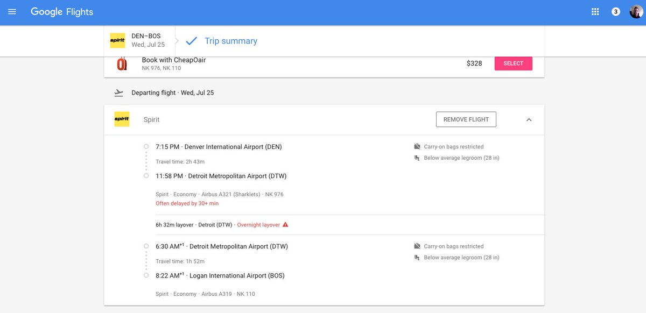Remove the Spirit flight
This screenshot has height=313, width=646.
(x=466, y=119)
